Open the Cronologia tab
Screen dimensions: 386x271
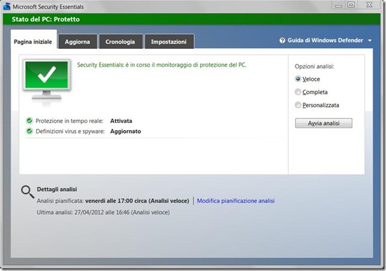(120, 42)
